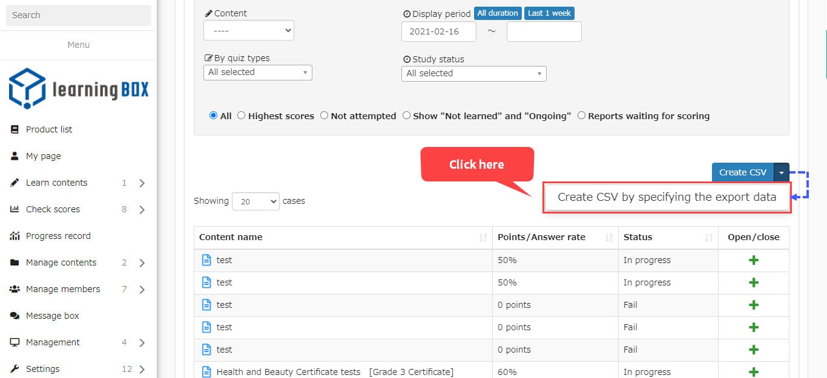Open the Content dropdown

point(249,30)
